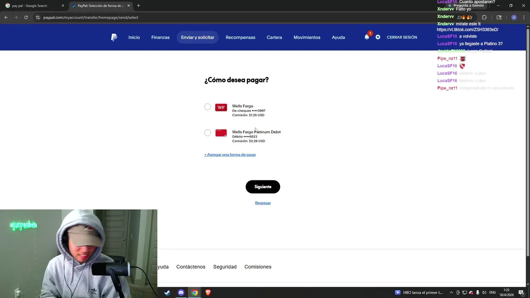Open the Chrome three-dot menu
The image size is (530, 298).
(x=524, y=17)
